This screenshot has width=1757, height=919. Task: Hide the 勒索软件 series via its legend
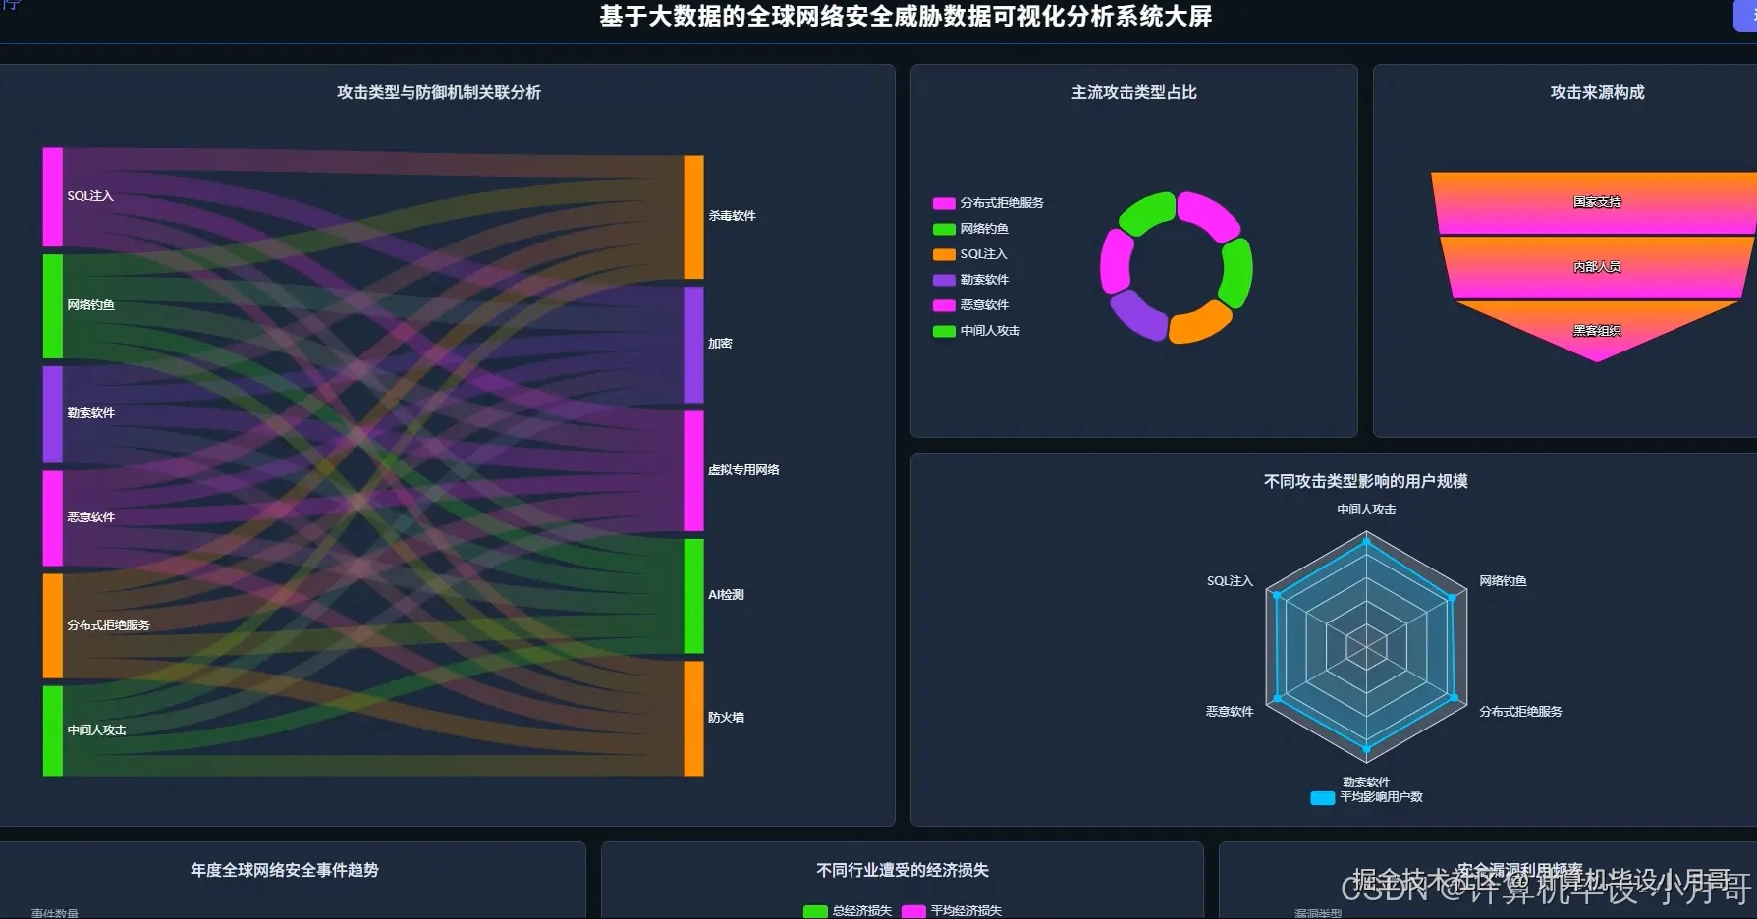click(984, 279)
